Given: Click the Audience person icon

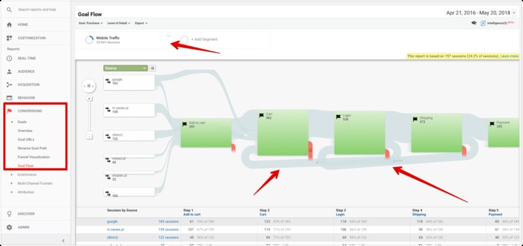Looking at the screenshot, I should pyautogui.click(x=9, y=71).
